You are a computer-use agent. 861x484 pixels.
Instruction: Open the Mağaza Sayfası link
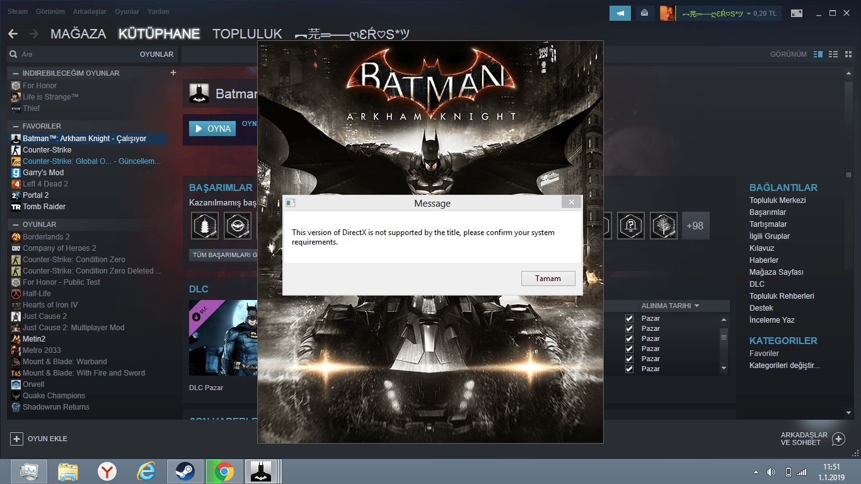(776, 272)
